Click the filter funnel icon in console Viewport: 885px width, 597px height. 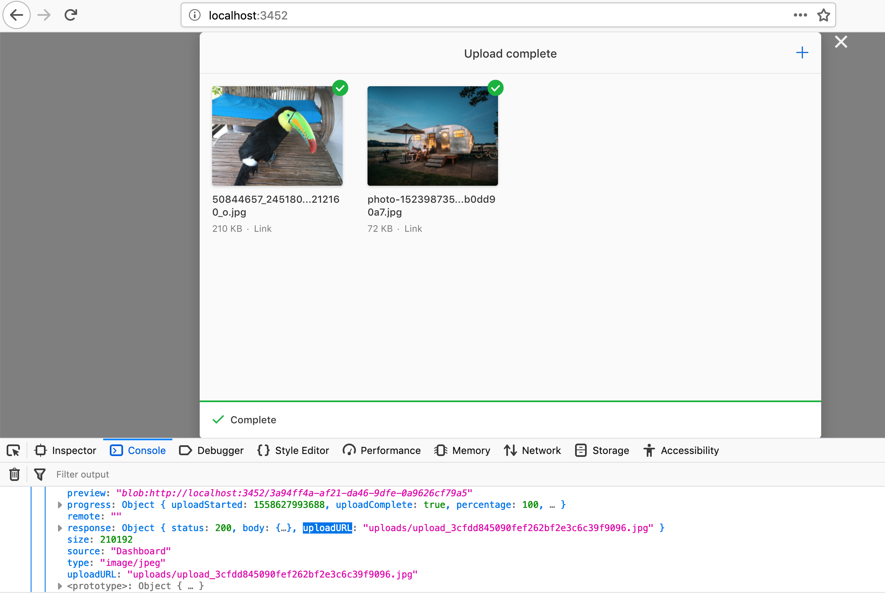pos(40,474)
